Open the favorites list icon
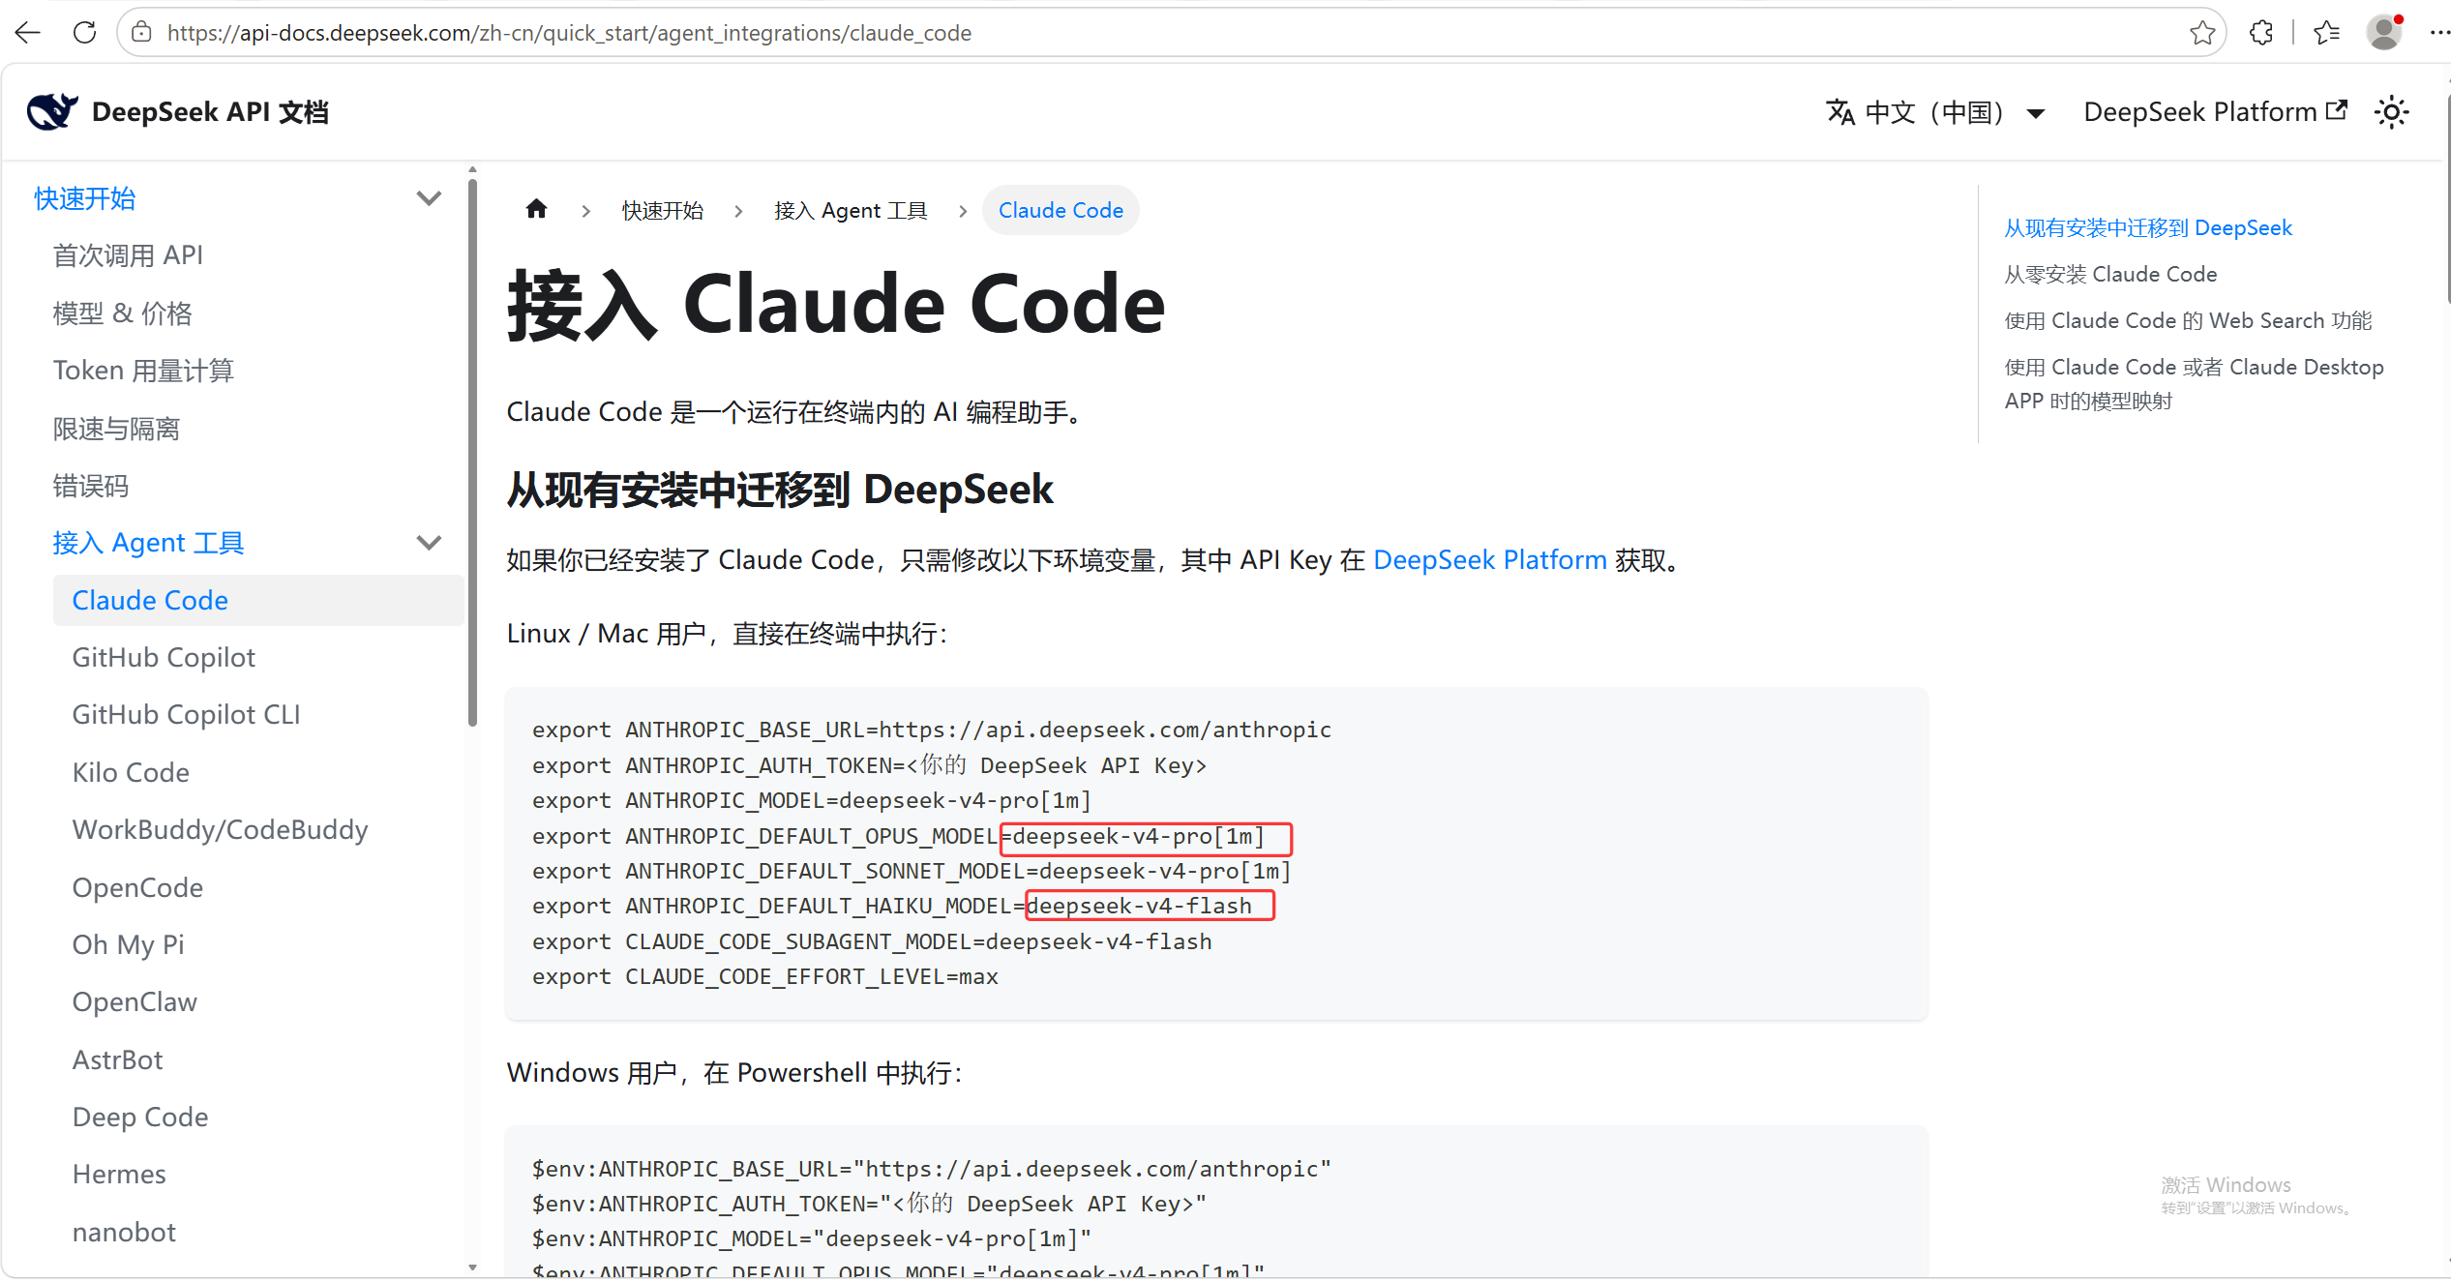The width and height of the screenshot is (2451, 1282). tap(2326, 33)
